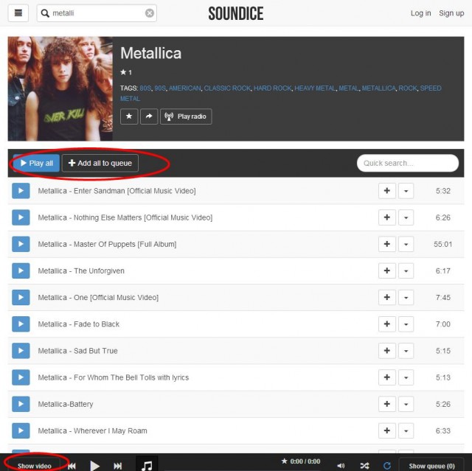Open the HEAVY METAL tag
The width and height of the screenshot is (472, 471).
315,88
